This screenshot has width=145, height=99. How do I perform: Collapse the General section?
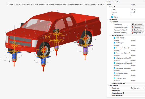coord(108,7)
